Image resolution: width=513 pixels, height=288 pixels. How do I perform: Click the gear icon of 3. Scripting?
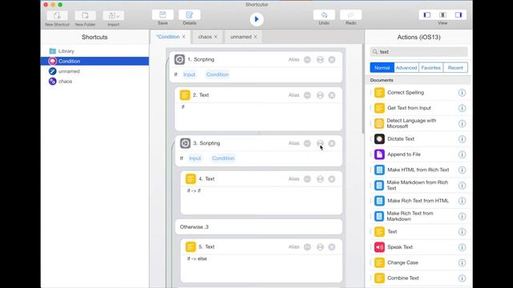[x=185, y=143]
